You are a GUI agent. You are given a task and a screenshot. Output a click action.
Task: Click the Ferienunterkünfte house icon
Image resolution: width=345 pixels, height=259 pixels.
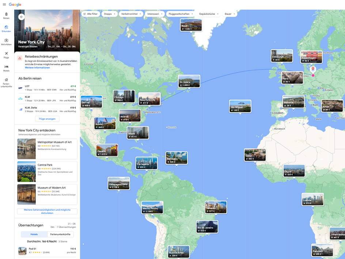6,80
